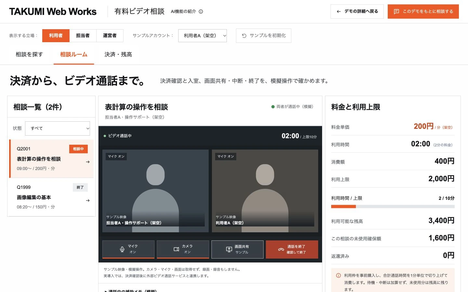Click the arrow icon on the Q1999 card

click(x=88, y=201)
